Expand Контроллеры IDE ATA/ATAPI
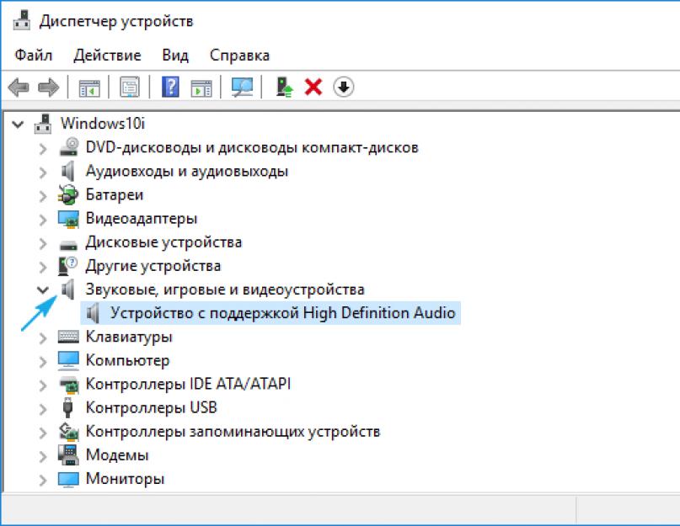Image resolution: width=680 pixels, height=526 pixels. click(x=42, y=385)
